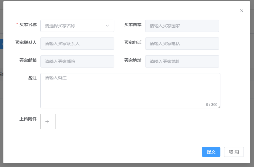254x167 pixels.
Task: Click into the 买家联系人 input field
Action: click(77, 44)
